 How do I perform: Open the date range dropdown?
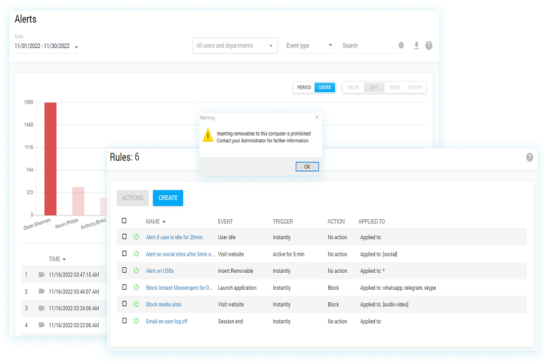[x=47, y=46]
